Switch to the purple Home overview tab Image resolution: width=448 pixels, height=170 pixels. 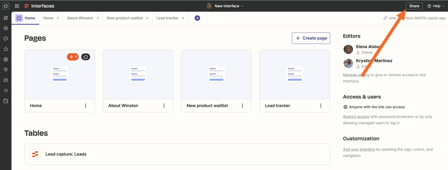pyautogui.click(x=26, y=18)
